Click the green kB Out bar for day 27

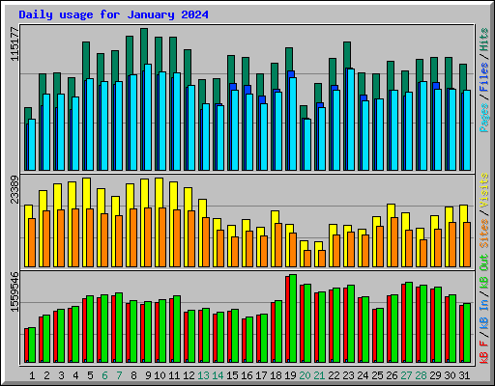409,322
